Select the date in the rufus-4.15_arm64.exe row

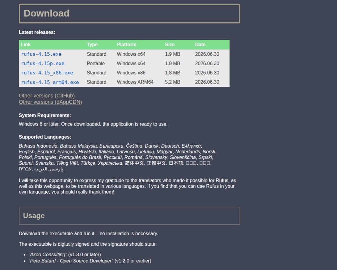(x=207, y=82)
